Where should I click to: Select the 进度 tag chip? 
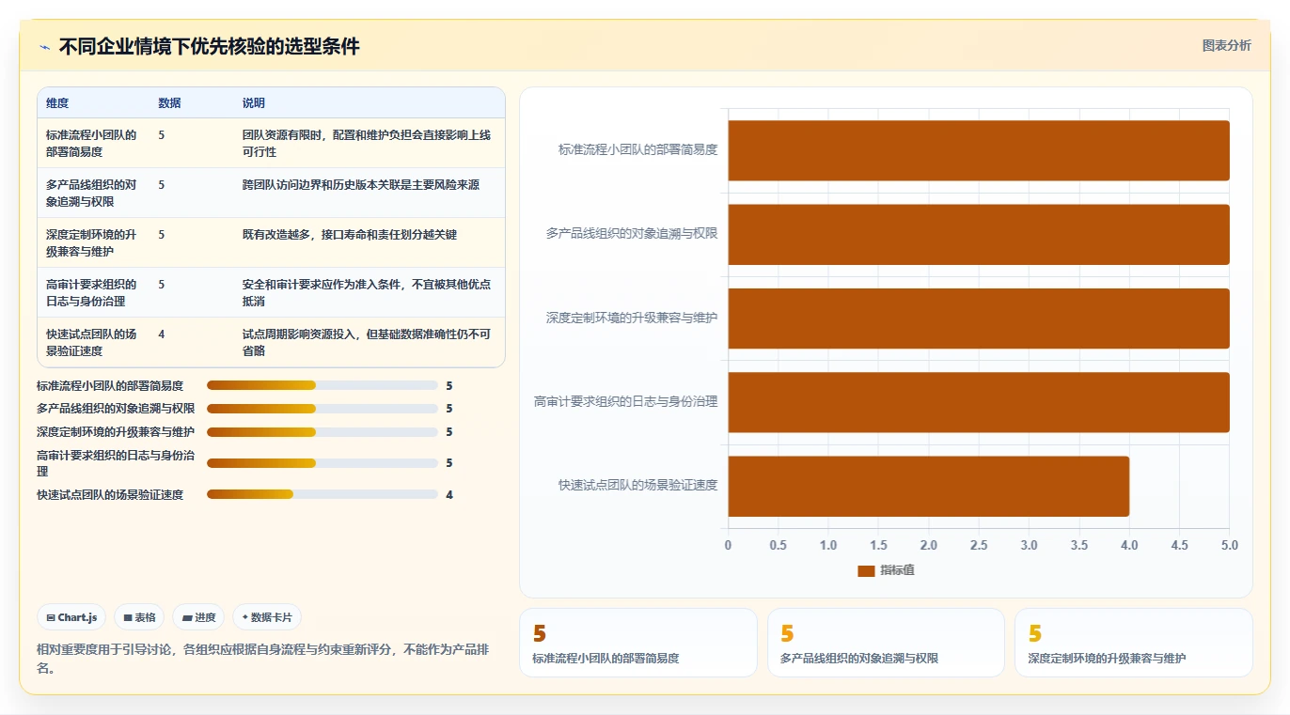click(x=198, y=617)
